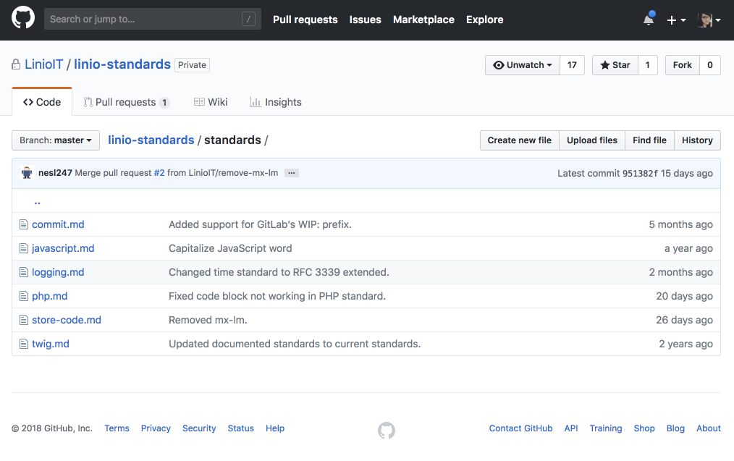
Task: Open store-code.md
Action: click(67, 320)
